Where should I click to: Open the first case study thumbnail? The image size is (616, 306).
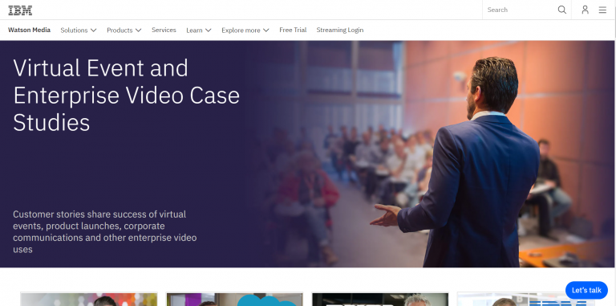tap(89, 299)
